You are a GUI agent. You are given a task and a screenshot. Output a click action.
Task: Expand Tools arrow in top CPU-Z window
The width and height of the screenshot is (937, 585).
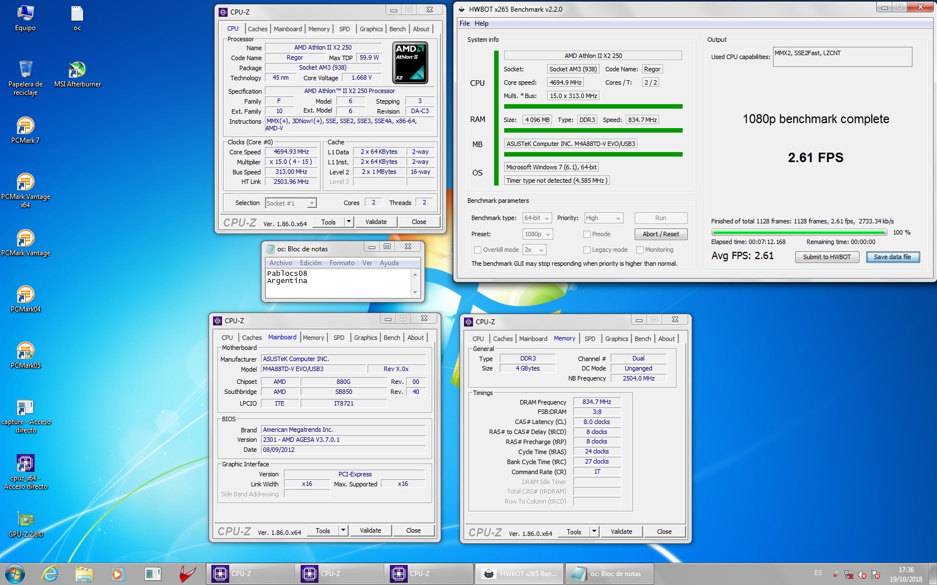(x=349, y=222)
